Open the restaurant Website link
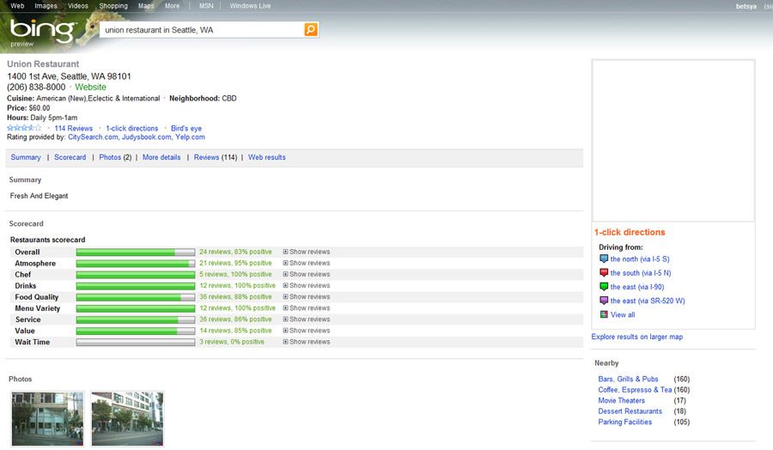 pos(90,88)
